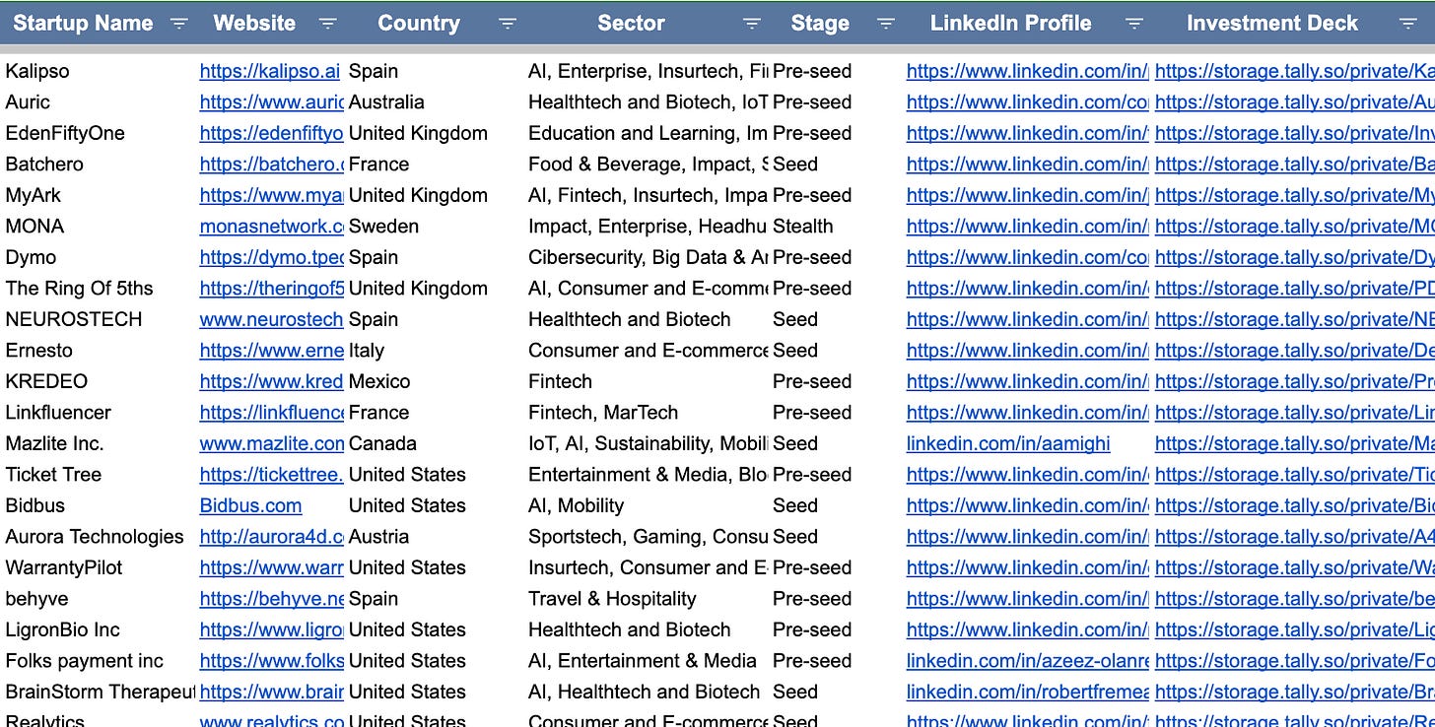Select the Ernesto name cell
The width and height of the screenshot is (1435, 727).
click(39, 351)
